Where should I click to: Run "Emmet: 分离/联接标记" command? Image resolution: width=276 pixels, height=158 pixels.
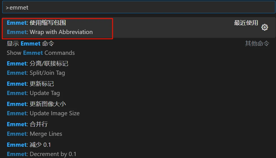tap(38, 64)
